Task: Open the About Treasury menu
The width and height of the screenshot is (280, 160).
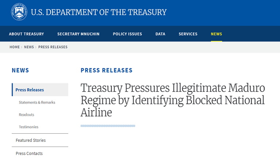Action: tap(26, 34)
